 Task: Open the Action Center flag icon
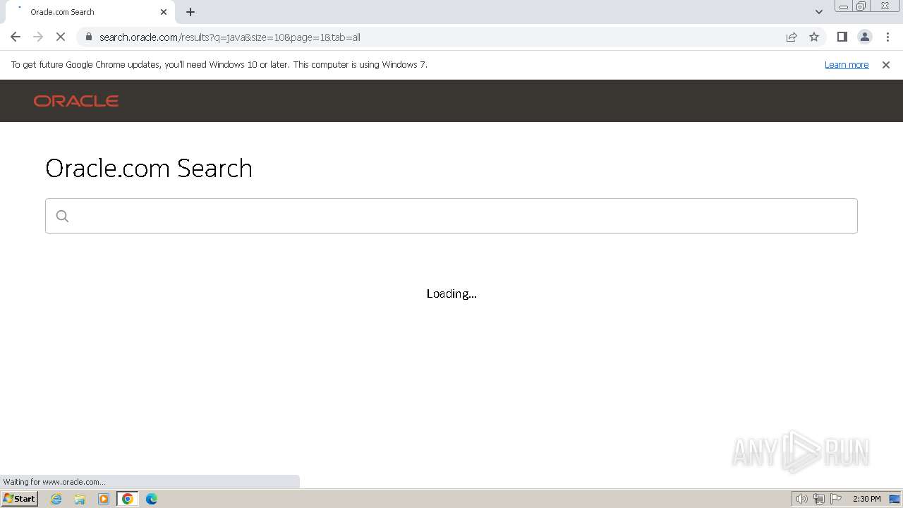tap(836, 499)
